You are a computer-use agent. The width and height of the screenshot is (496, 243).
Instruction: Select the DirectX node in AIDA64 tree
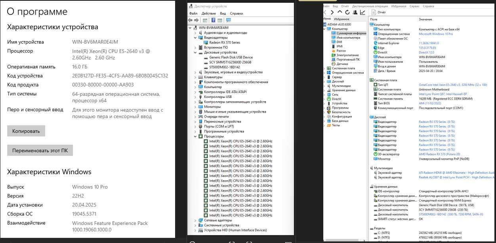[x=333, y=99]
